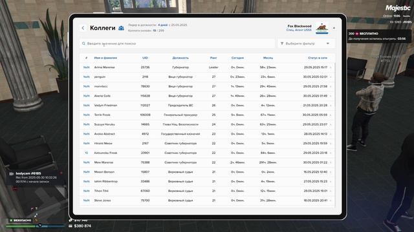Expand the penguin row chevron
The width and height of the screenshot is (414, 232).
click(x=331, y=77)
